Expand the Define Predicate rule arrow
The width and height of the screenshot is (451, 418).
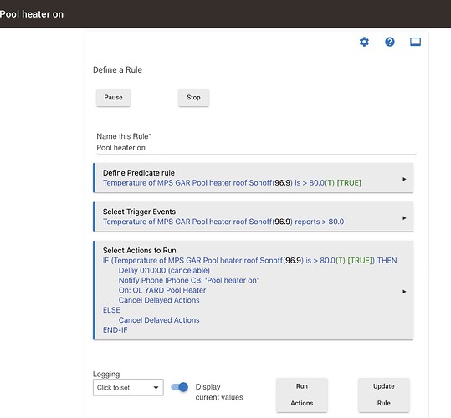[404, 179]
